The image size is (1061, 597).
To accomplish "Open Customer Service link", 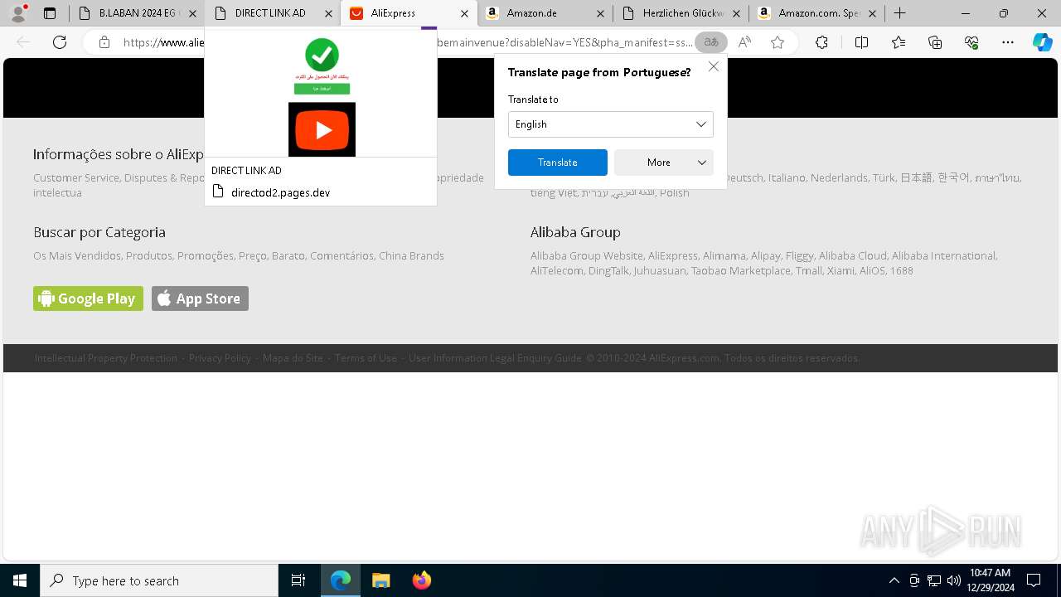I will click(76, 177).
